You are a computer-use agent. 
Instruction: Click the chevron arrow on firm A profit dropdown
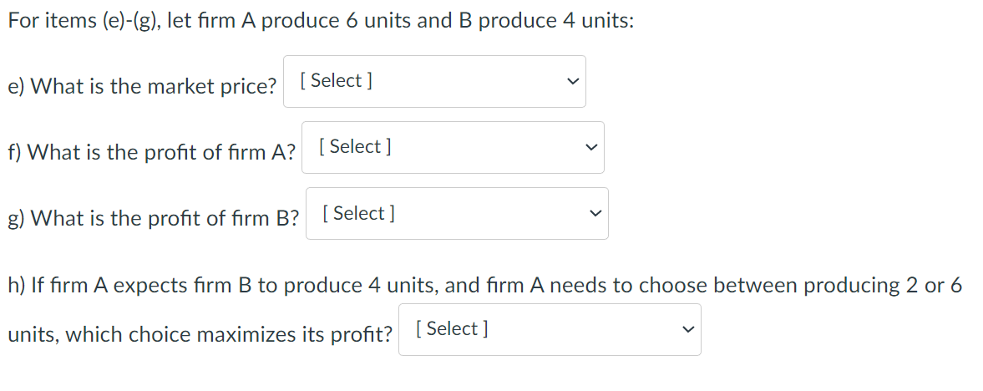590,148
